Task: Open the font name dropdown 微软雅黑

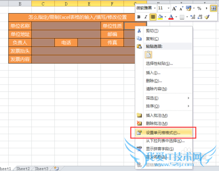Action: [155, 8]
